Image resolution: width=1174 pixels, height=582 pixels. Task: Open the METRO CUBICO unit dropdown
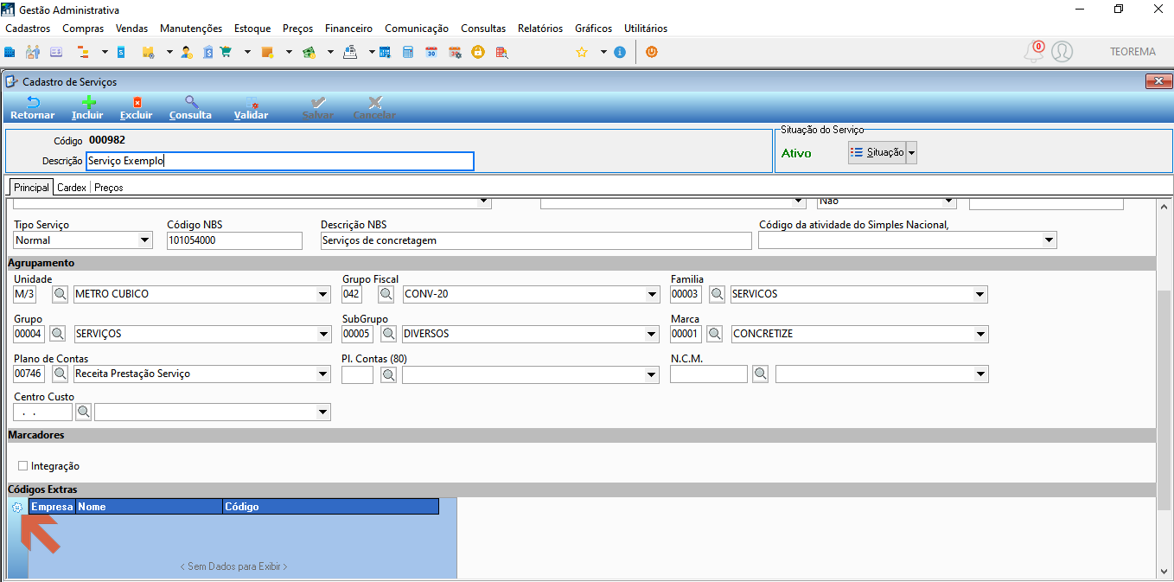[x=322, y=294]
